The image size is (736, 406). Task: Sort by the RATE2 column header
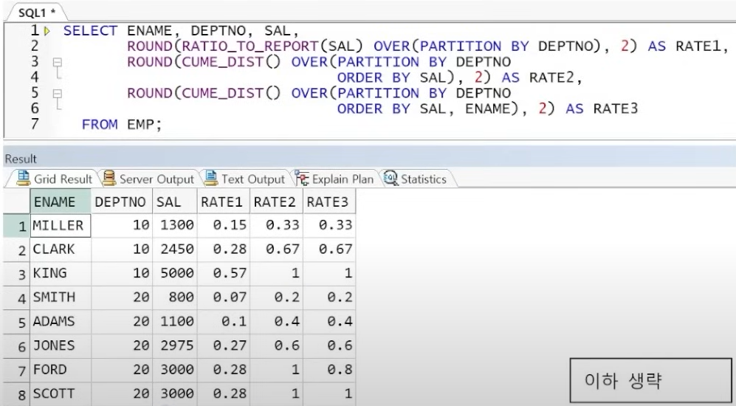pyautogui.click(x=277, y=202)
